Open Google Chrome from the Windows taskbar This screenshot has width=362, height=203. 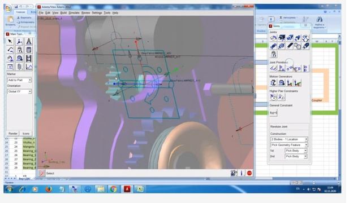pos(113,189)
